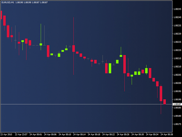Click the 24 Apr 00:10 time axis label

click(65, 134)
